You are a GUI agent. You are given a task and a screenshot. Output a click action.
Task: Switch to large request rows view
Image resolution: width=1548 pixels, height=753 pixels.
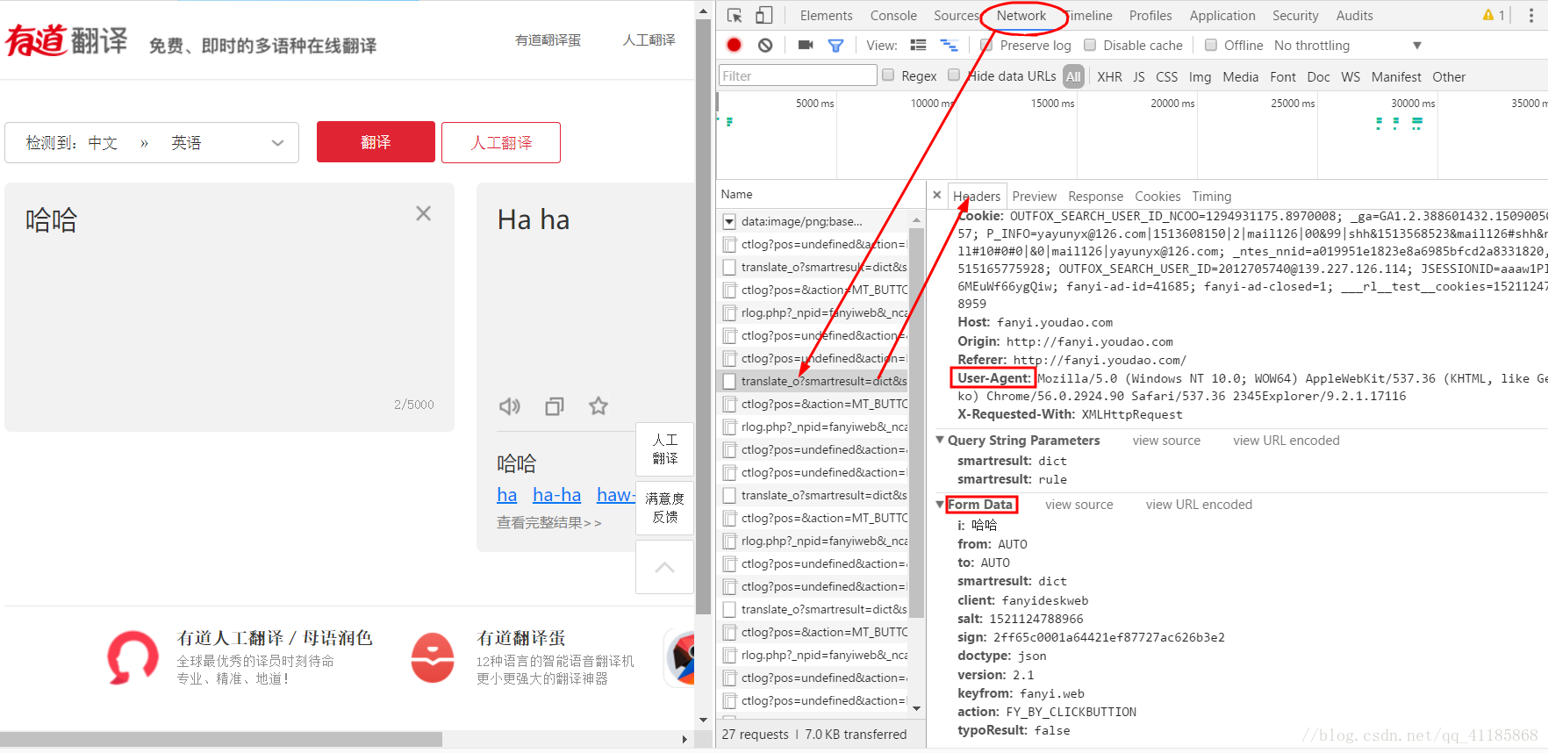tap(919, 45)
